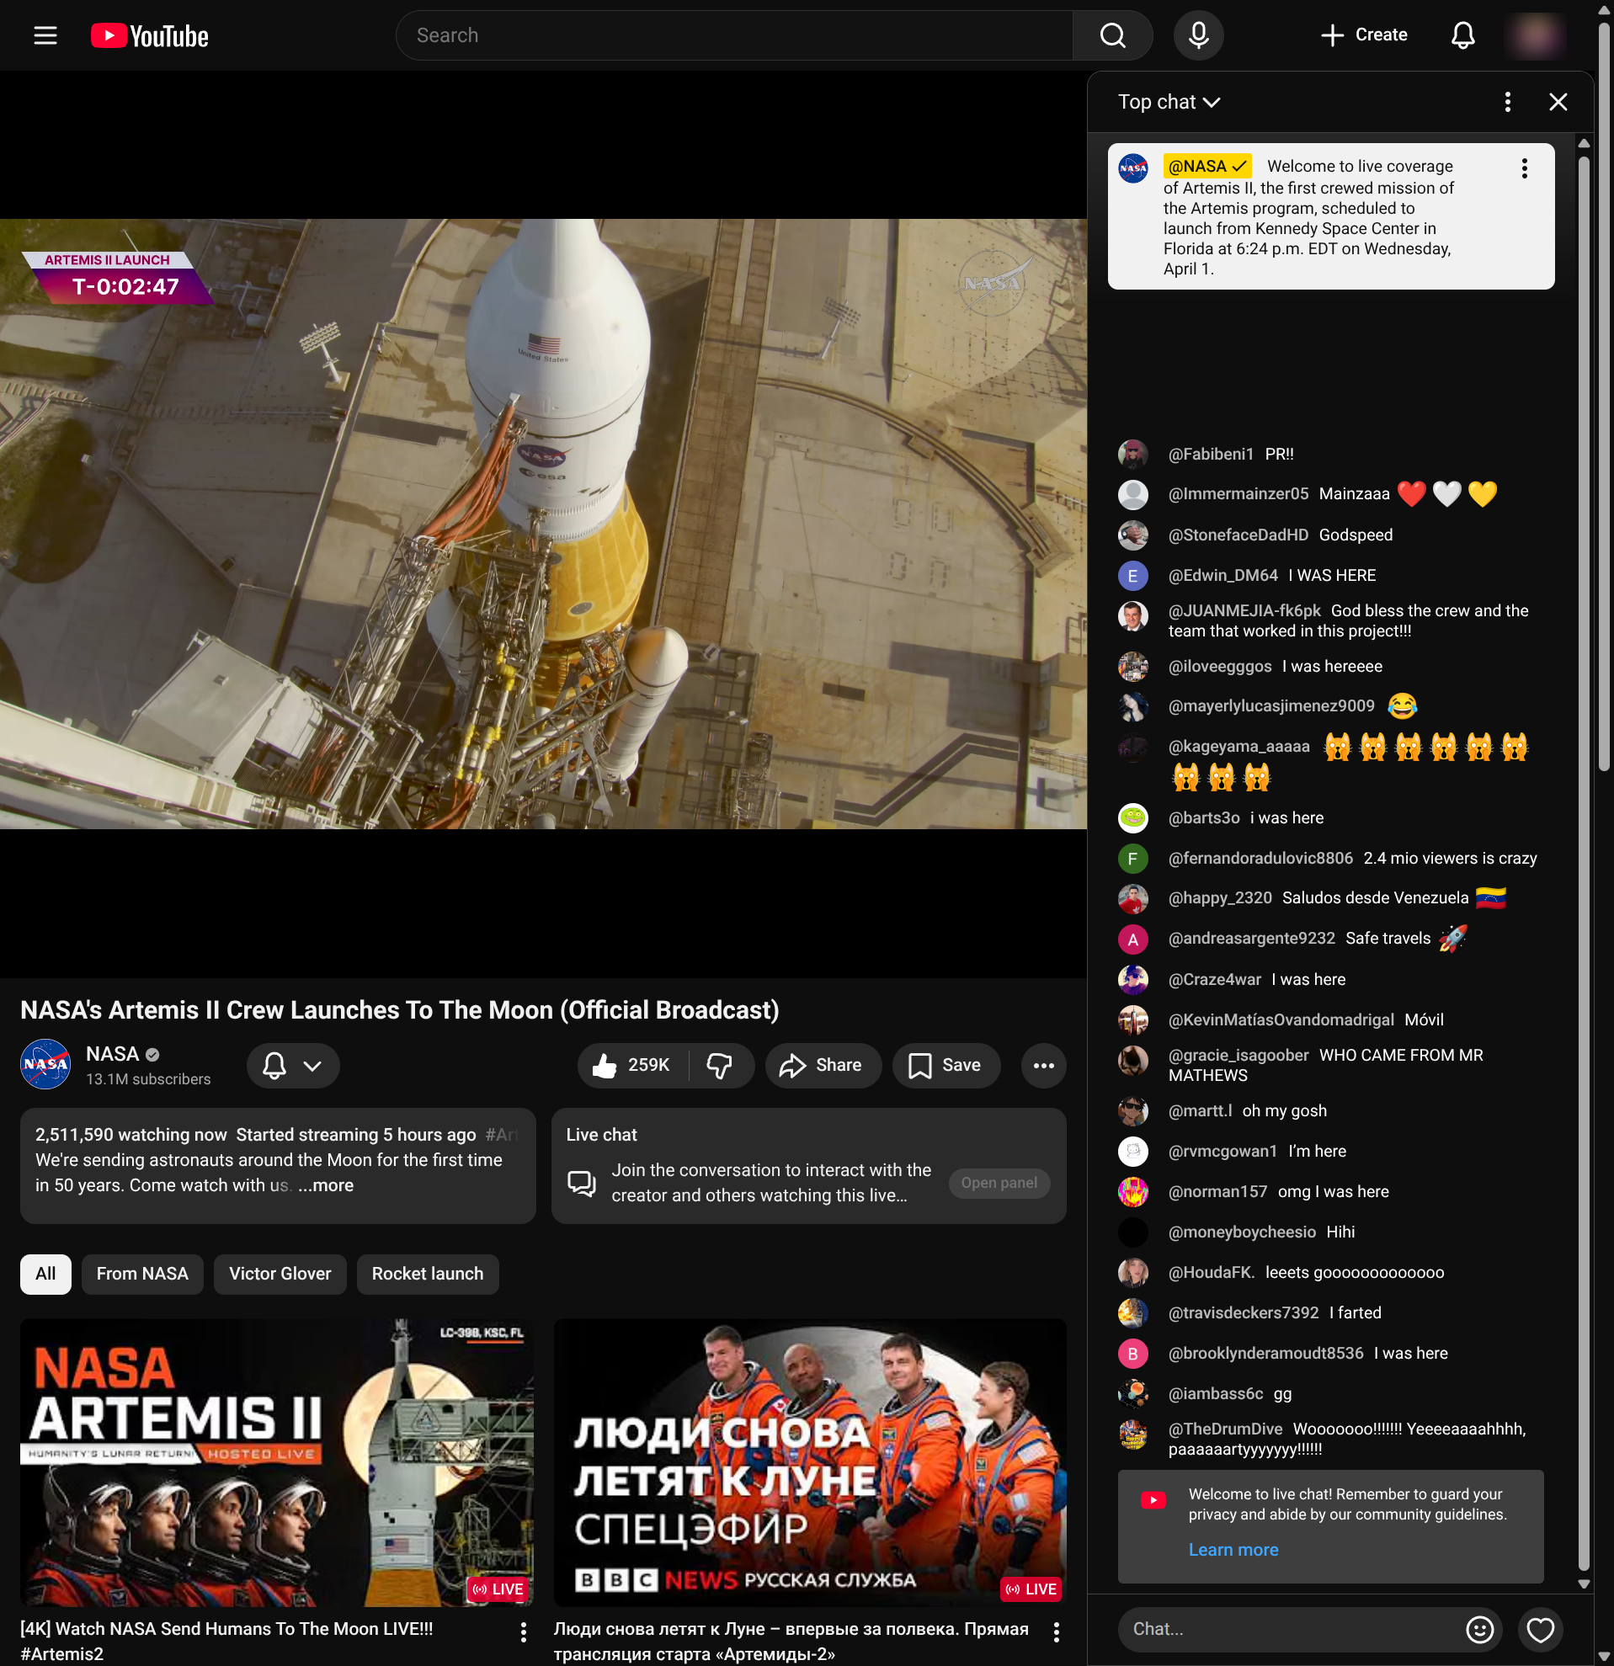The height and width of the screenshot is (1666, 1614).
Task: Click the Create button
Action: [1364, 35]
